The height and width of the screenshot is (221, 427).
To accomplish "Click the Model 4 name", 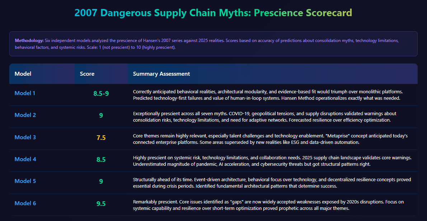I will coord(25,159).
